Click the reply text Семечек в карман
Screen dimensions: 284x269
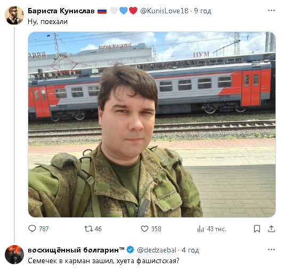(59, 261)
